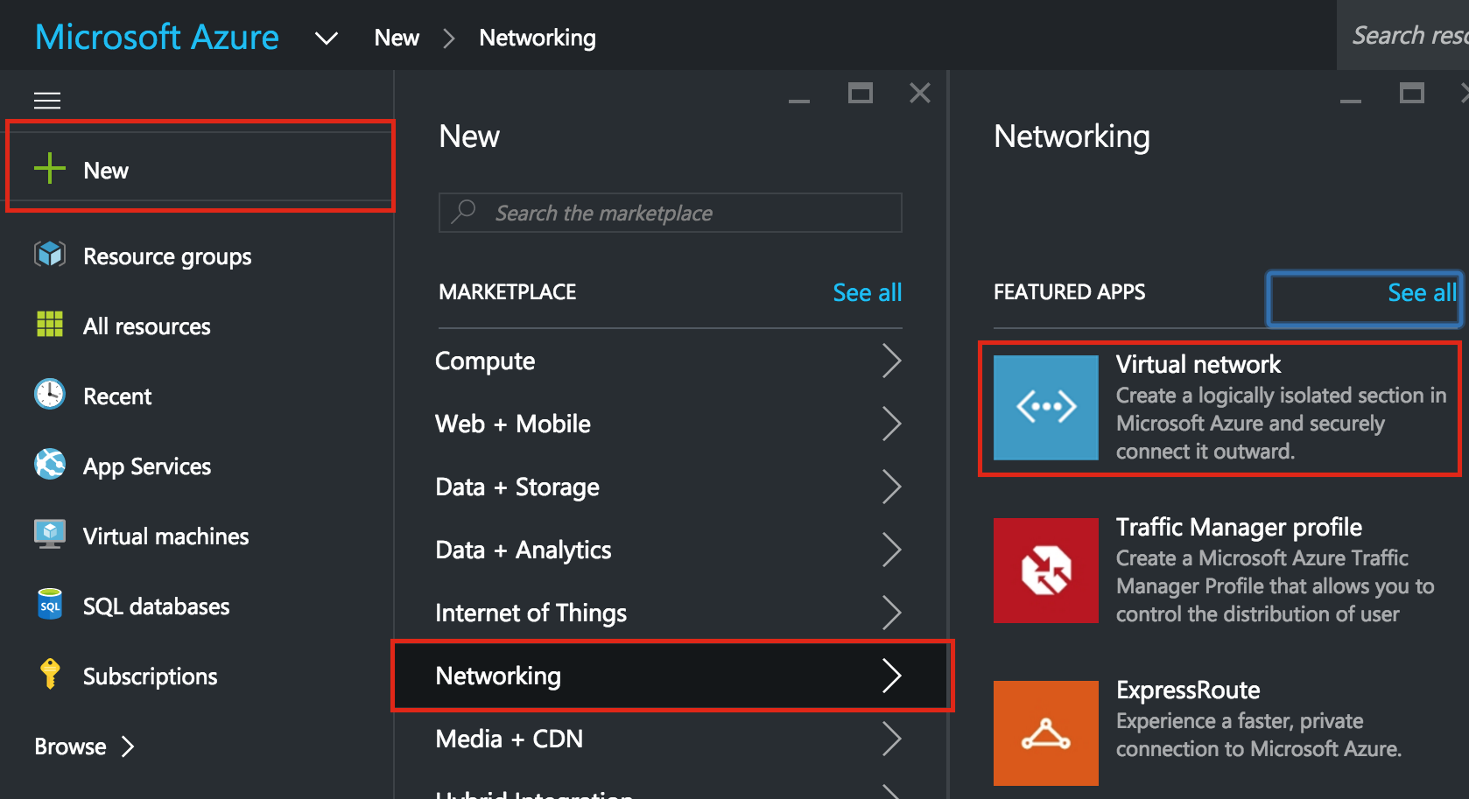The width and height of the screenshot is (1469, 799).
Task: Click the ExpressRoute orange triangle icon
Action: point(1045,732)
